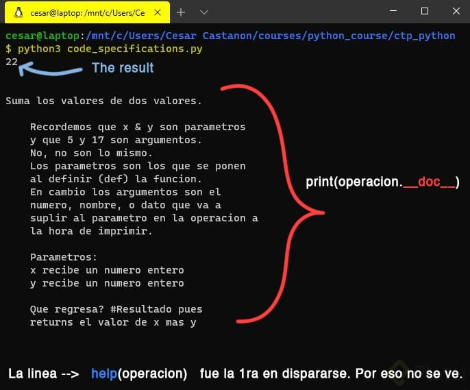The image size is (470, 390).
Task: Click the line 'Suma los valores de dos valores.'
Action: coord(103,101)
